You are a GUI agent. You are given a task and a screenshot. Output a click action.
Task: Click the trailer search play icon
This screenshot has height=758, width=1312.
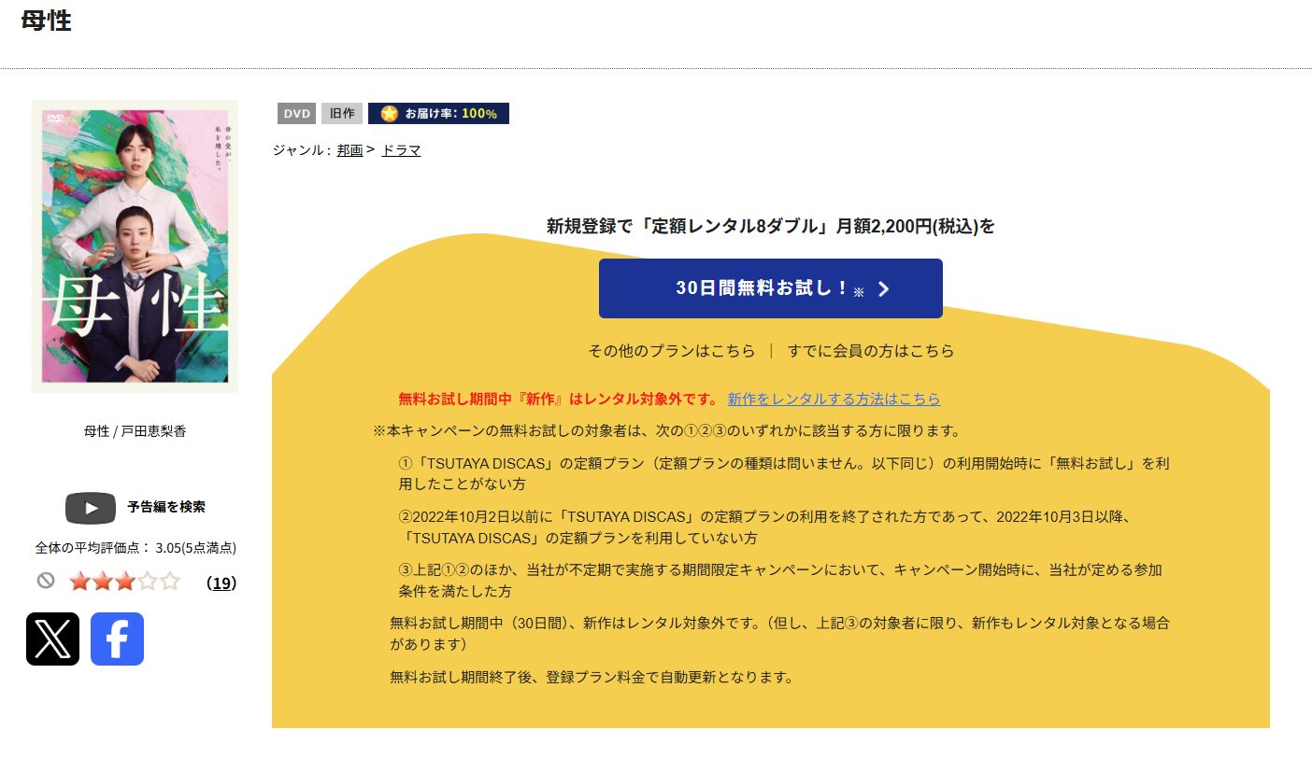coord(91,508)
